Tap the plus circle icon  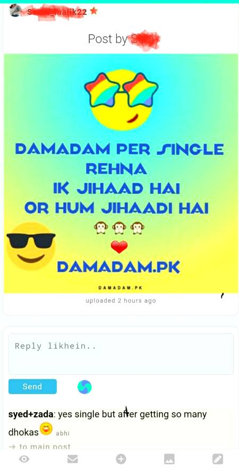pyautogui.click(x=121, y=459)
